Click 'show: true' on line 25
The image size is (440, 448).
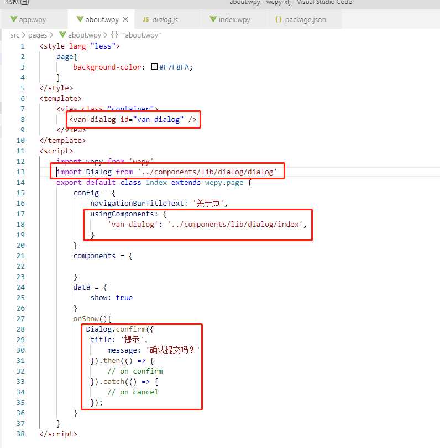click(111, 298)
